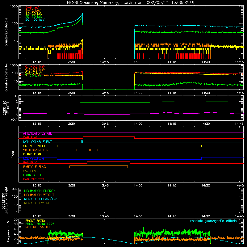Select the FRONTS_OFF flag label
The height and width of the screenshot is (247, 247).
pyautogui.click(x=33, y=175)
